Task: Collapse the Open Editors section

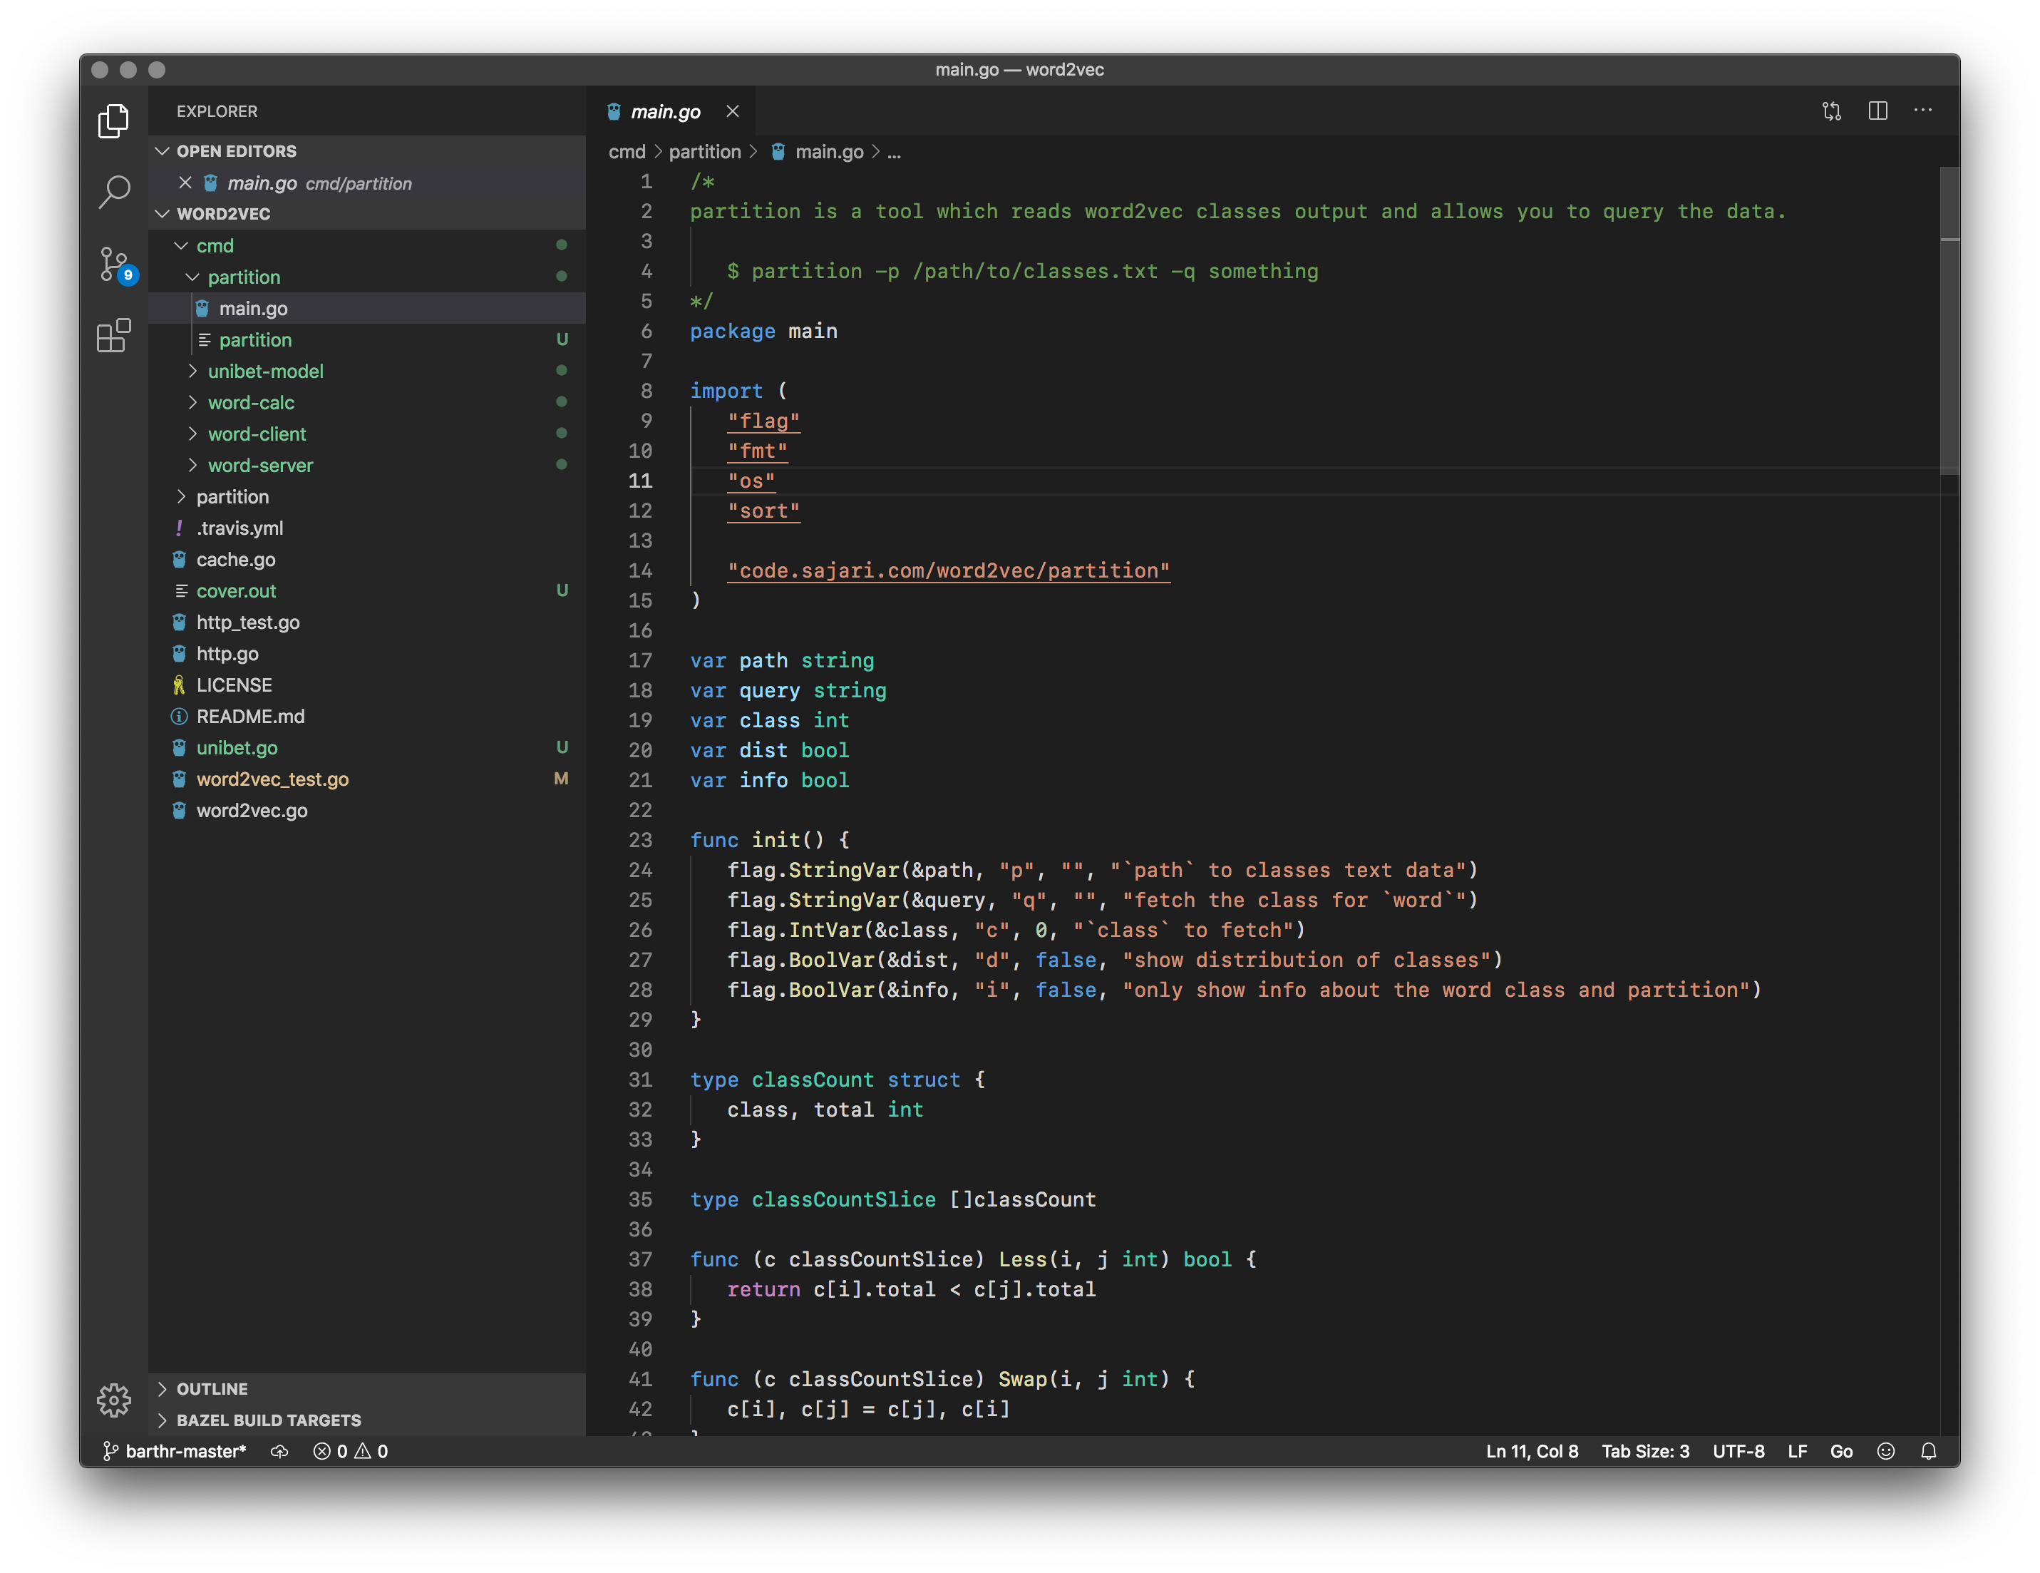Action: coord(367,151)
